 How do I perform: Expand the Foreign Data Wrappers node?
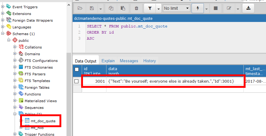coord(2,20)
